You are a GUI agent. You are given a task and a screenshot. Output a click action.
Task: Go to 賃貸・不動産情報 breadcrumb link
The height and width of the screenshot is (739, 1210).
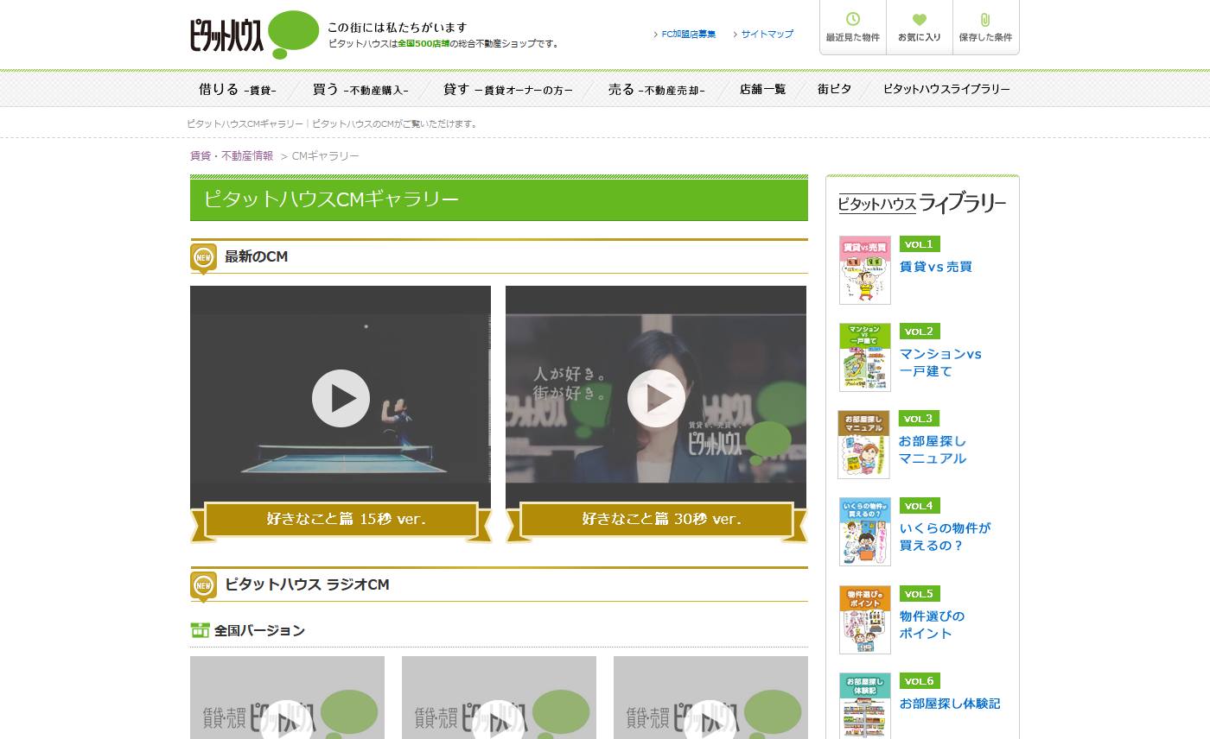click(x=232, y=155)
